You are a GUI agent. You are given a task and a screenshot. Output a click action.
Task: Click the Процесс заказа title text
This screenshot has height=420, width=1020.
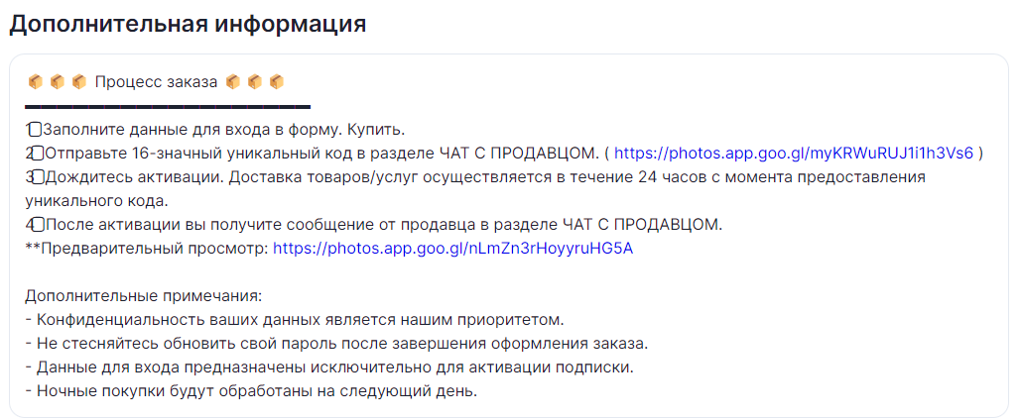[156, 82]
